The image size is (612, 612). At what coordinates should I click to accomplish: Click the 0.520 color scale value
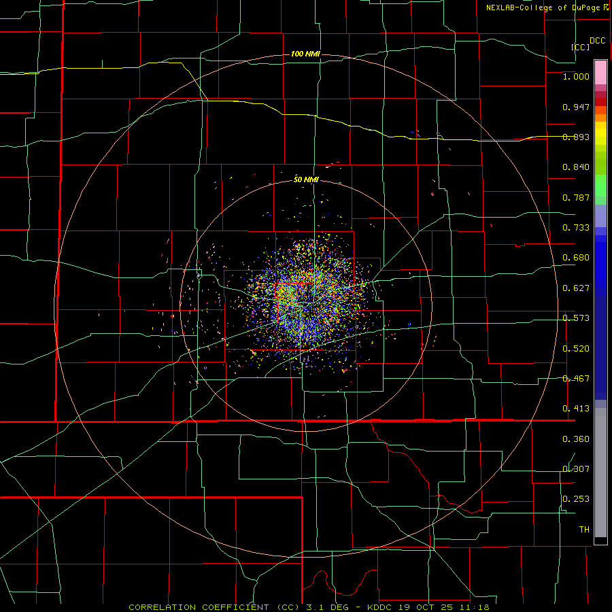pos(576,349)
